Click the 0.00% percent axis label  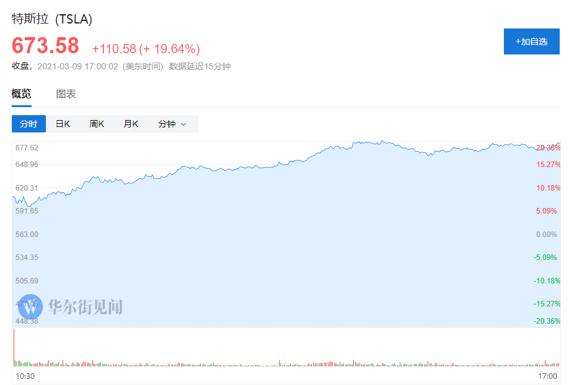tap(547, 234)
